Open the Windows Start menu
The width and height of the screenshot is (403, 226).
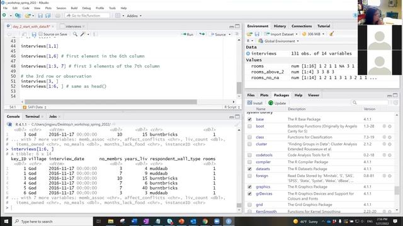(6, 221)
